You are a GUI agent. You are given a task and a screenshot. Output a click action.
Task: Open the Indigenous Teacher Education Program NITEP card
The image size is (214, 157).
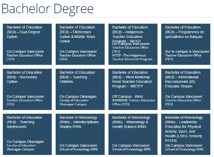[x=133, y=44]
